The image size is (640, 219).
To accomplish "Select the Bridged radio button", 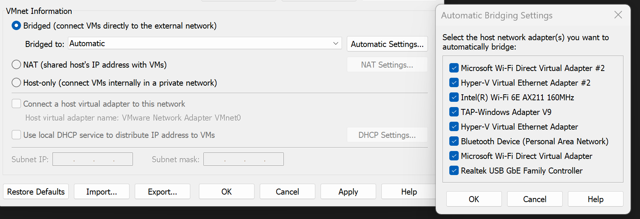I will pyautogui.click(x=16, y=26).
